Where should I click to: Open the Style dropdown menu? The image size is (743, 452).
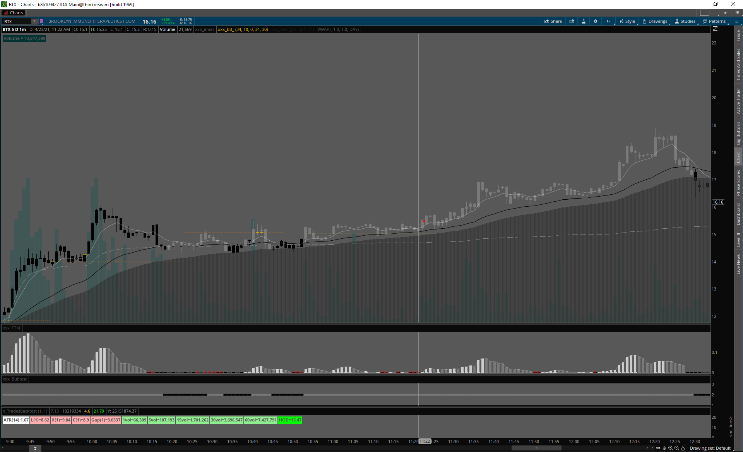coord(627,21)
